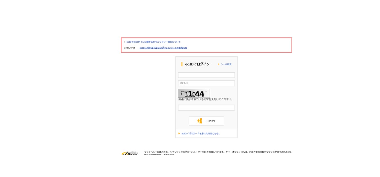Click the eoIDでログイン heading
The width and height of the screenshot is (380, 177).
pyautogui.click(x=197, y=64)
